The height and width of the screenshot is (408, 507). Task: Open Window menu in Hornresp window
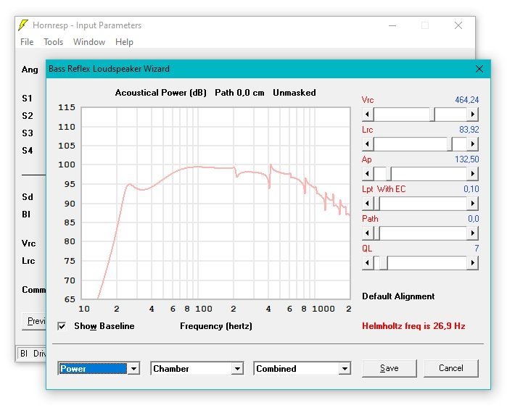tap(89, 42)
